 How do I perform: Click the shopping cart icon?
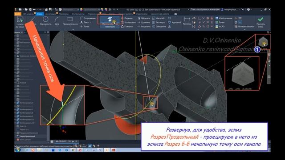tap(242, 9)
